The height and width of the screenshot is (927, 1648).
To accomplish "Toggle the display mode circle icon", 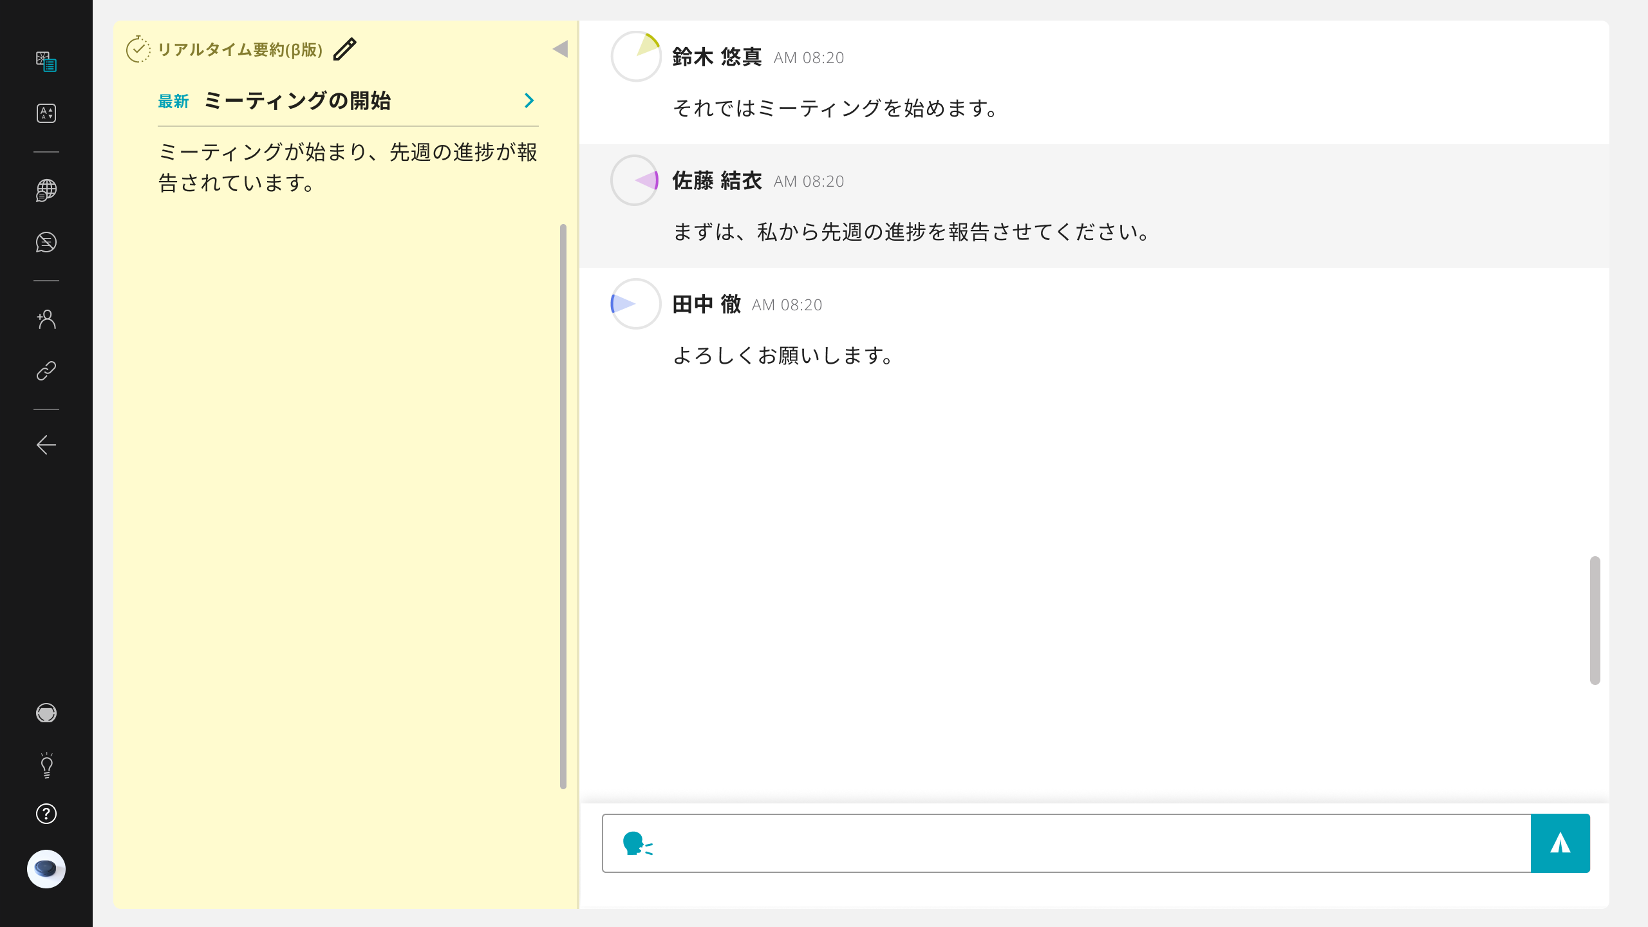I will 46,713.
